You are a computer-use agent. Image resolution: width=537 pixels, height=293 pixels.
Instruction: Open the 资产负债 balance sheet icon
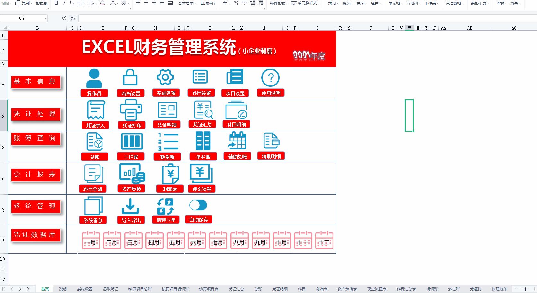tap(132, 178)
